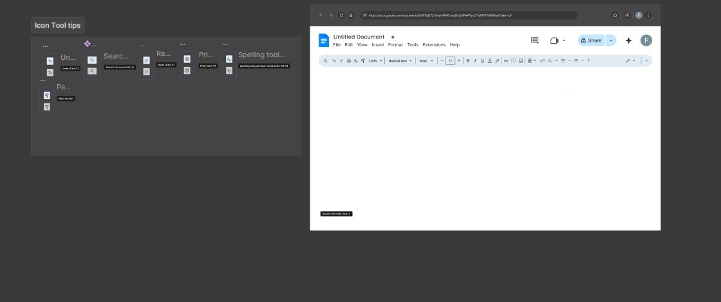Screen dimensions: 721x302
Task: Select the gray Print icon variant on canvas
Action: [187, 70]
